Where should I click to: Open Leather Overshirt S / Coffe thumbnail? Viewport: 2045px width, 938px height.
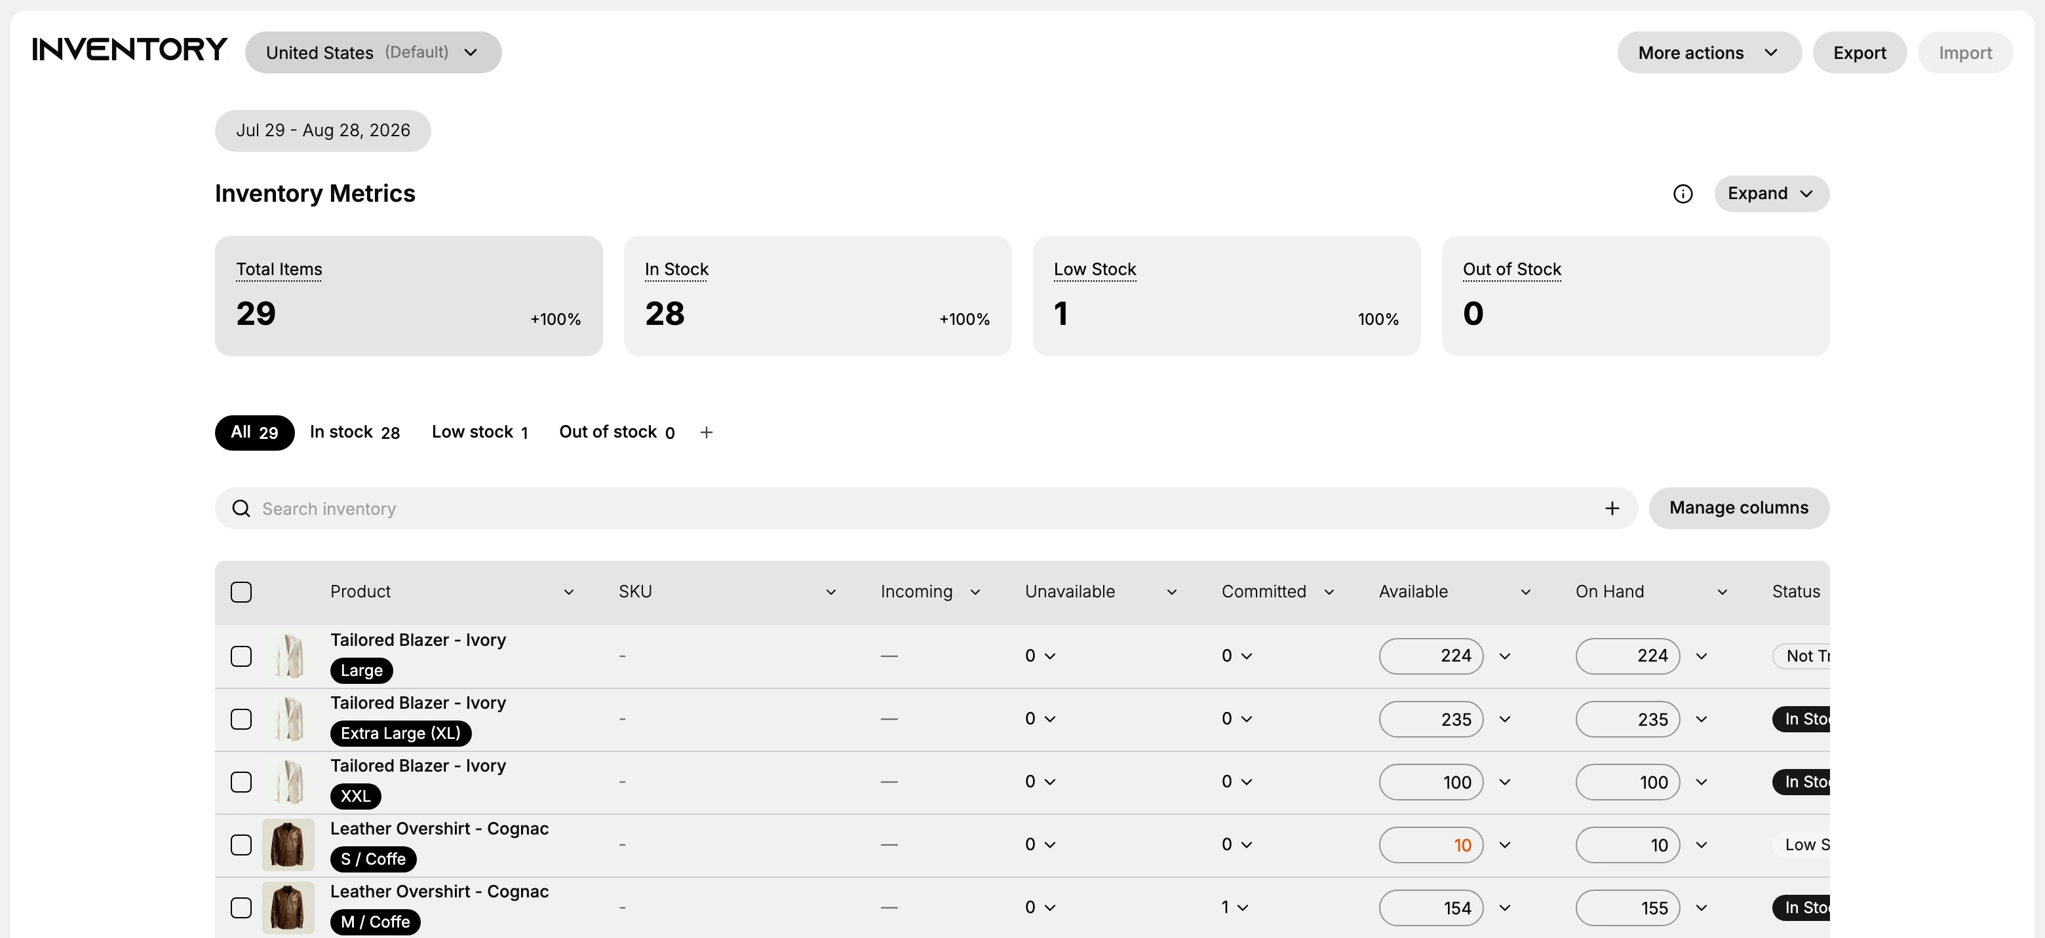tap(288, 845)
